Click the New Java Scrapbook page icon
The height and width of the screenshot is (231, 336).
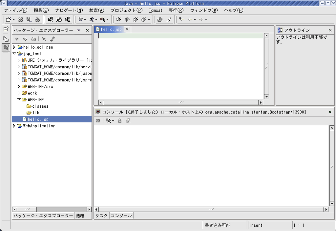(136, 19)
